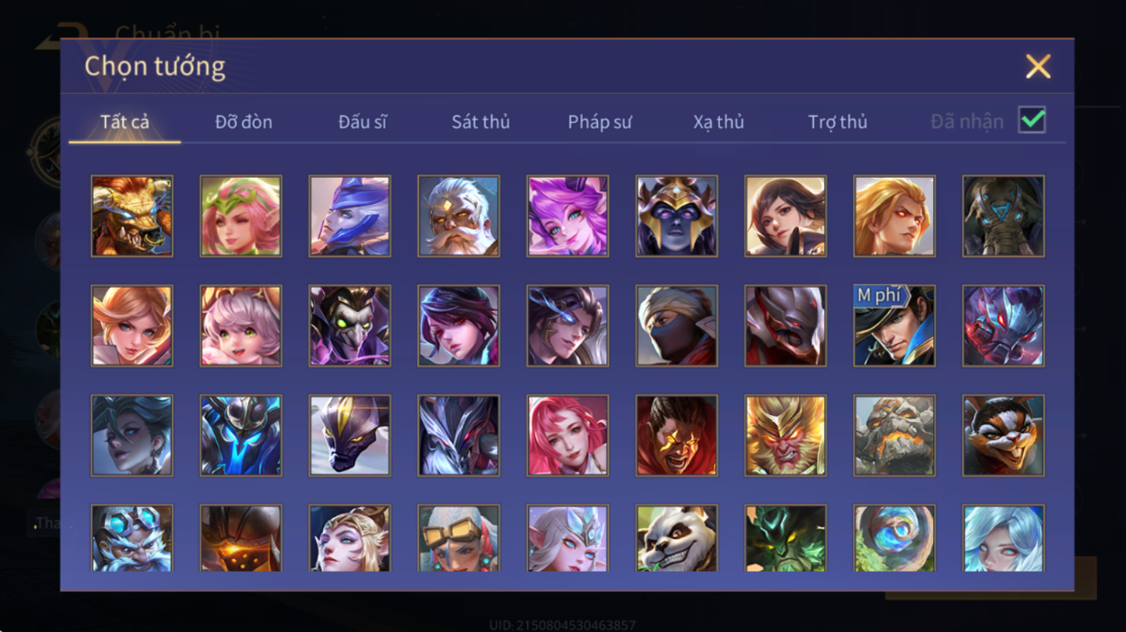Go to the 'Trợ thủ' tab
Viewport: 1126px width, 632px height.
click(837, 122)
